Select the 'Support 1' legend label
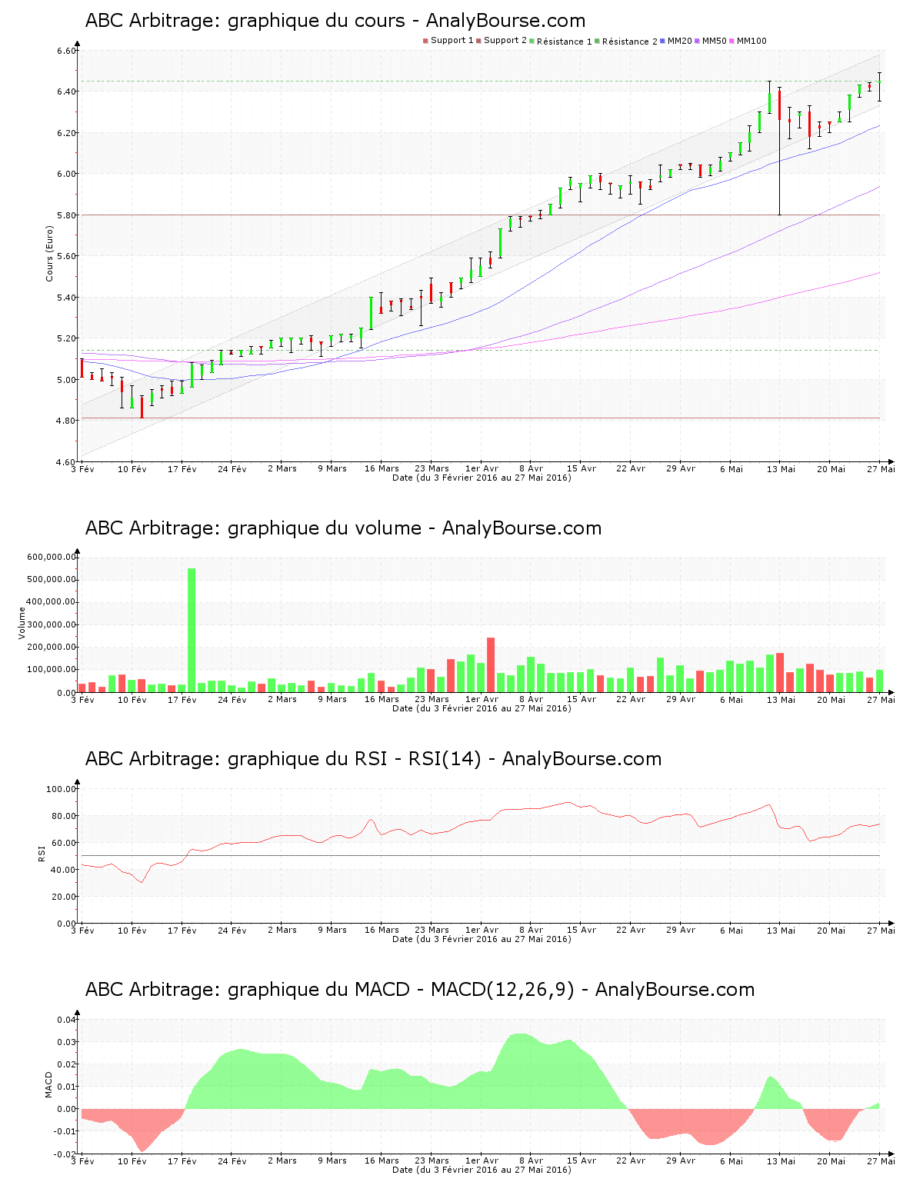Viewport: 923px width, 1192px height. pyautogui.click(x=452, y=41)
